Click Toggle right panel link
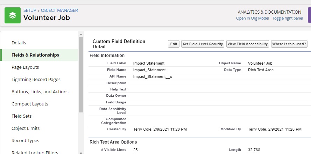This screenshot has width=311, height=154. (x=288, y=18)
